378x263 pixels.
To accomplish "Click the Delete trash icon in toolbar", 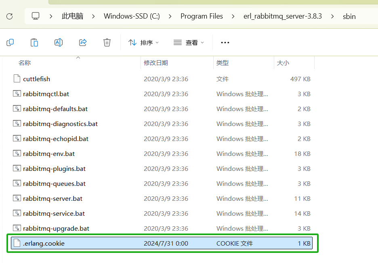I will (x=107, y=43).
